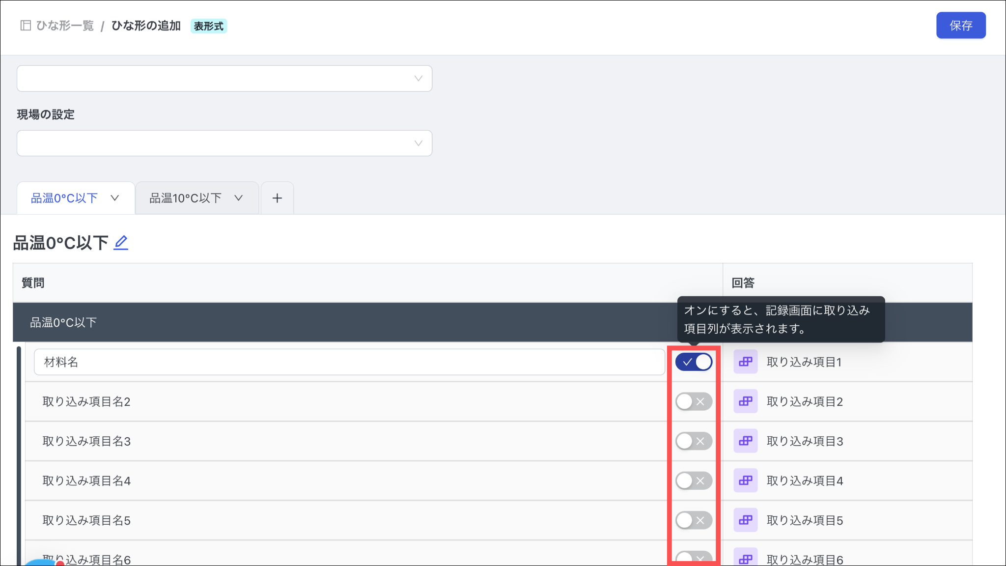Enable the toggle for 取り込み項目名5
The image size is (1006, 566).
(694, 520)
